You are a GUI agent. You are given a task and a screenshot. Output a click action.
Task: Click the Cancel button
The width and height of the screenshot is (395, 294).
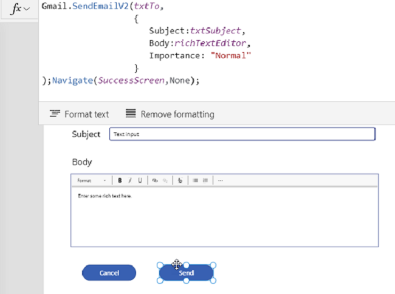click(x=109, y=273)
